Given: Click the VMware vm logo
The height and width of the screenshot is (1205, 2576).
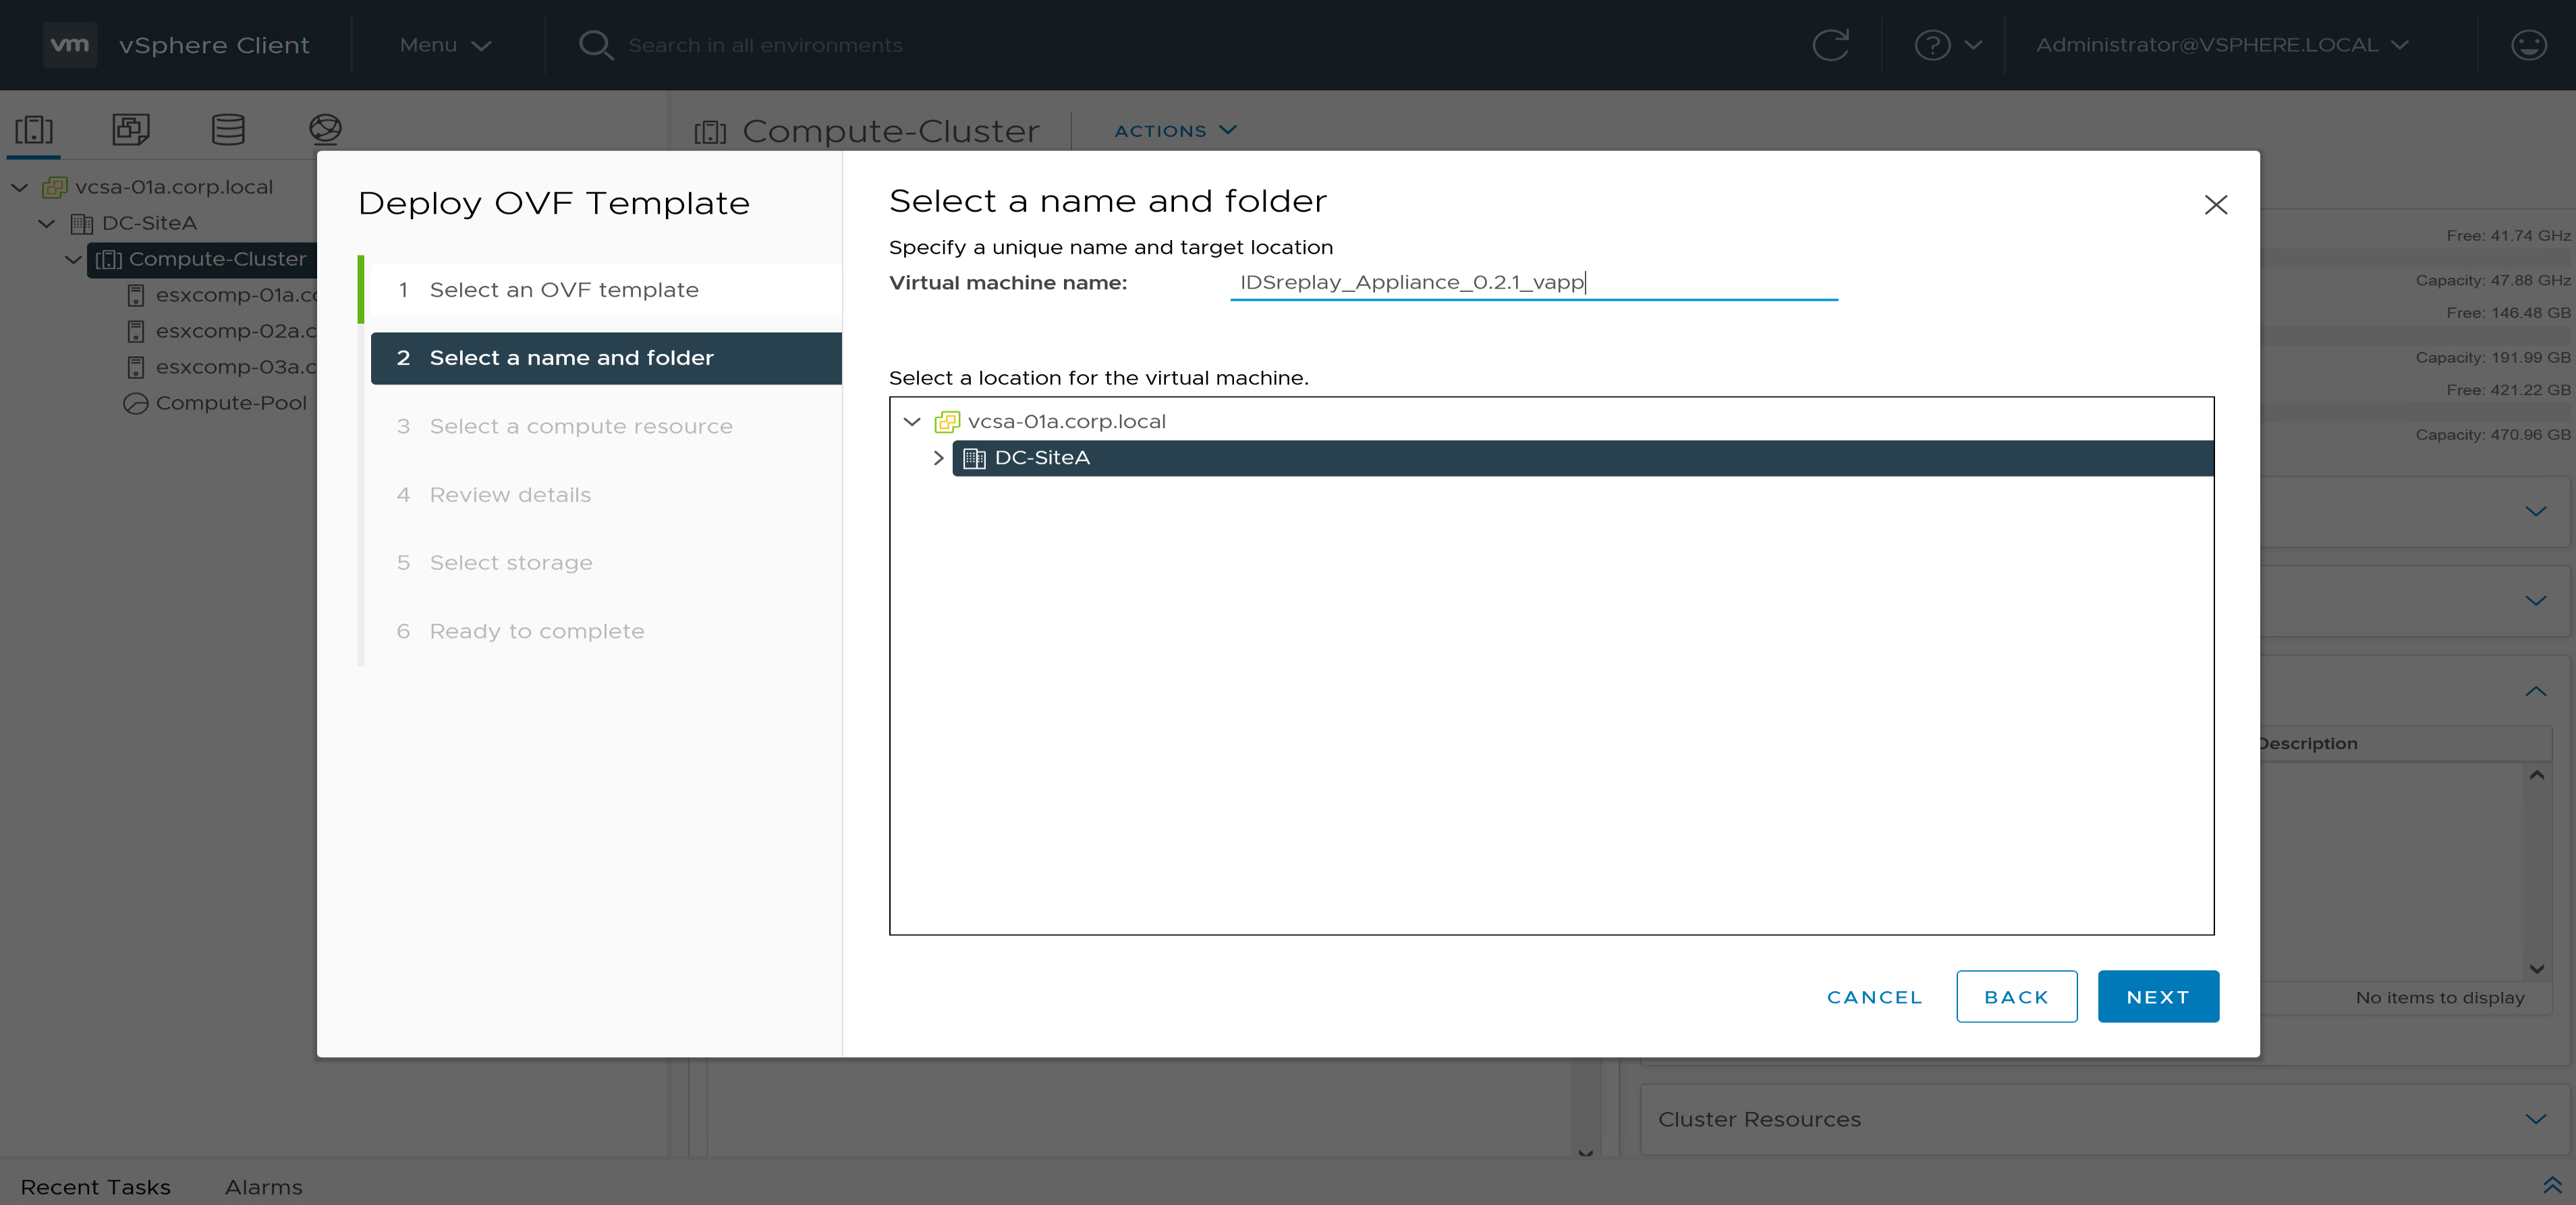Looking at the screenshot, I should tap(70, 45).
